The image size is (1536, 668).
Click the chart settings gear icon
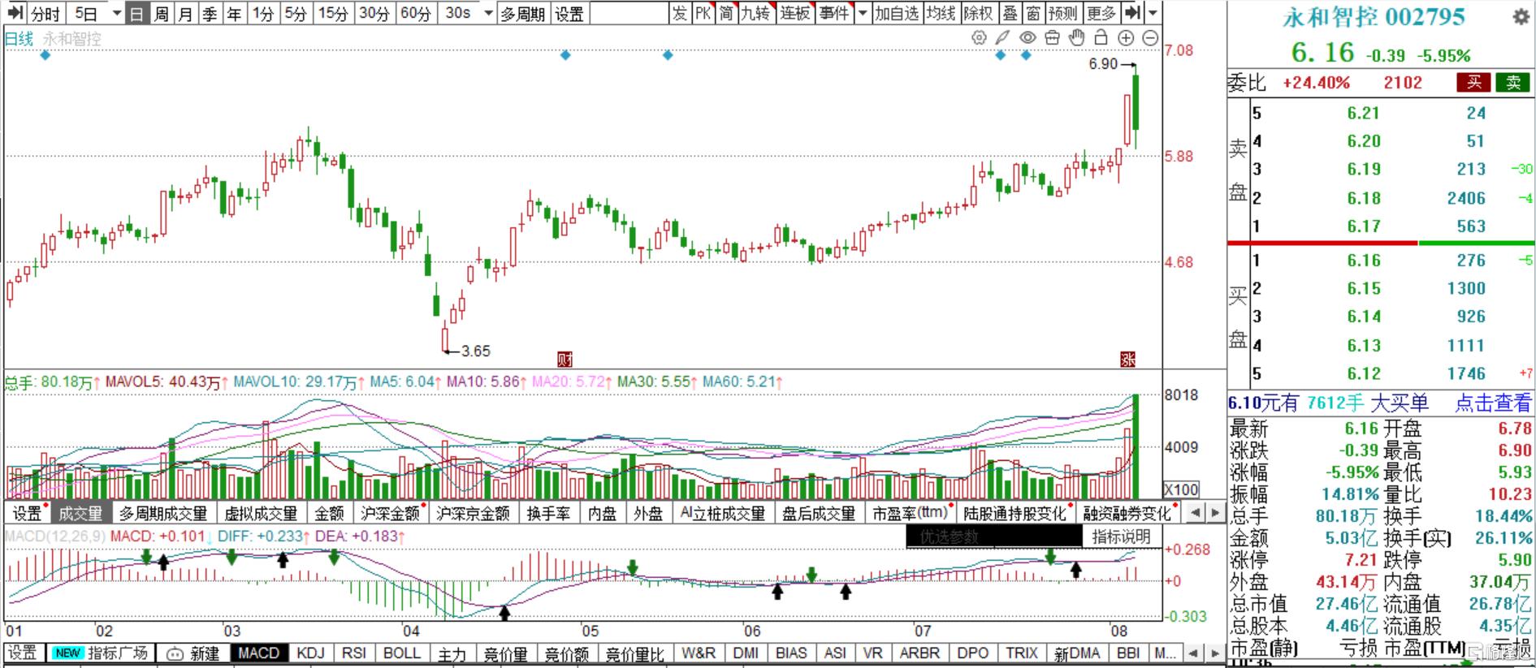pyautogui.click(x=979, y=38)
